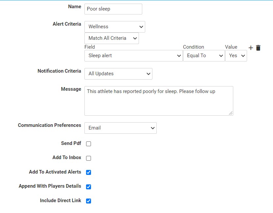Tick the Send Pdf checkbox

click(88, 144)
